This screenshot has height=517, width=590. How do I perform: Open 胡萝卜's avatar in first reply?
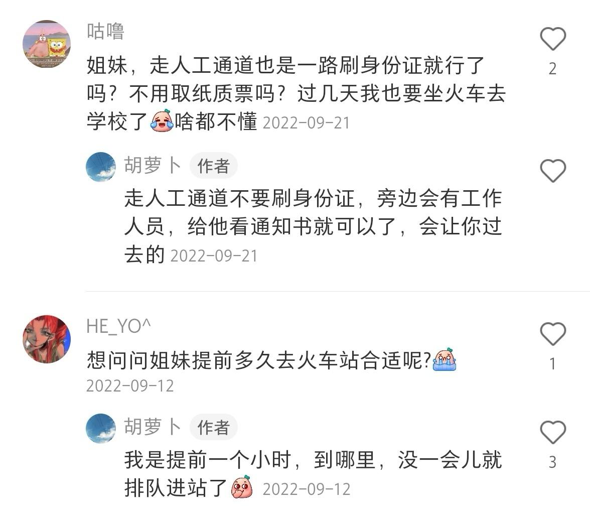pyautogui.click(x=100, y=167)
